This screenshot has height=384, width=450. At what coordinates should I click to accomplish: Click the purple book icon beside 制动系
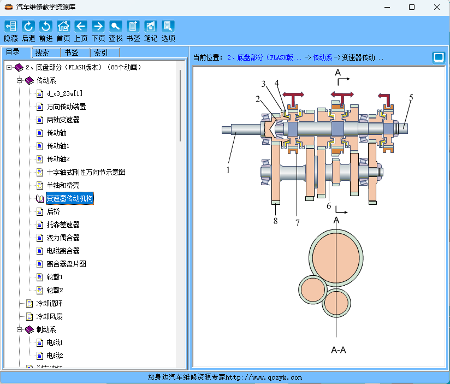click(29, 330)
